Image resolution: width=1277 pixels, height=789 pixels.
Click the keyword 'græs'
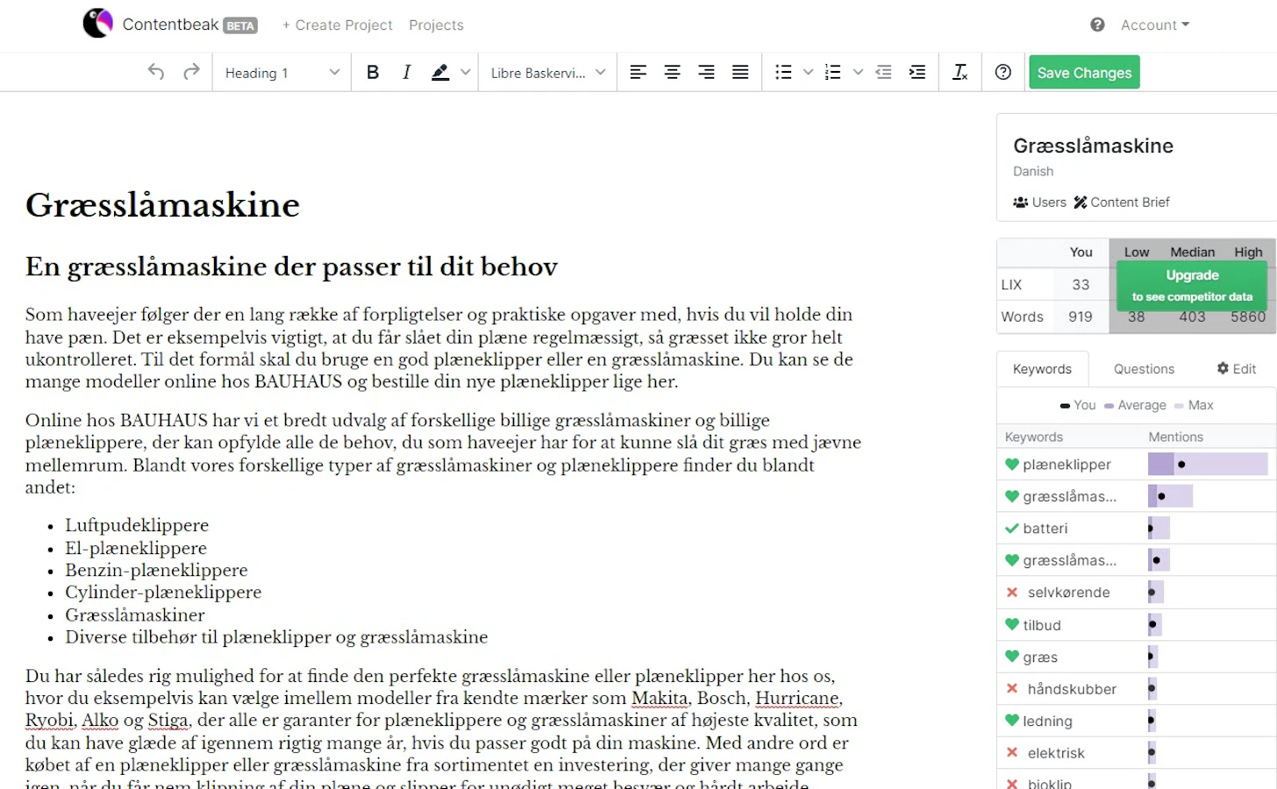coord(1040,657)
